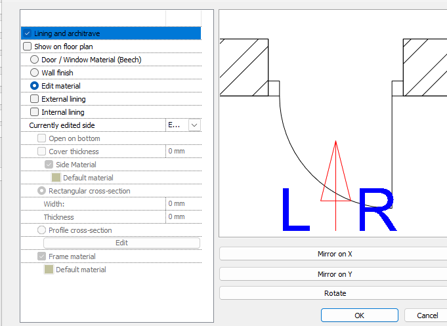Click the Edit profile button
This screenshot has width=447, height=326.
click(121, 243)
